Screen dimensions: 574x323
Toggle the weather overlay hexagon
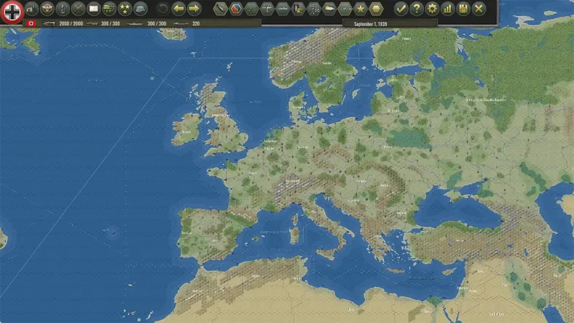[x=329, y=9]
